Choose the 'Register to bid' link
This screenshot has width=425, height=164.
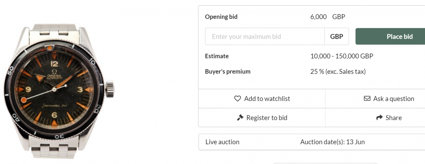click(x=267, y=118)
